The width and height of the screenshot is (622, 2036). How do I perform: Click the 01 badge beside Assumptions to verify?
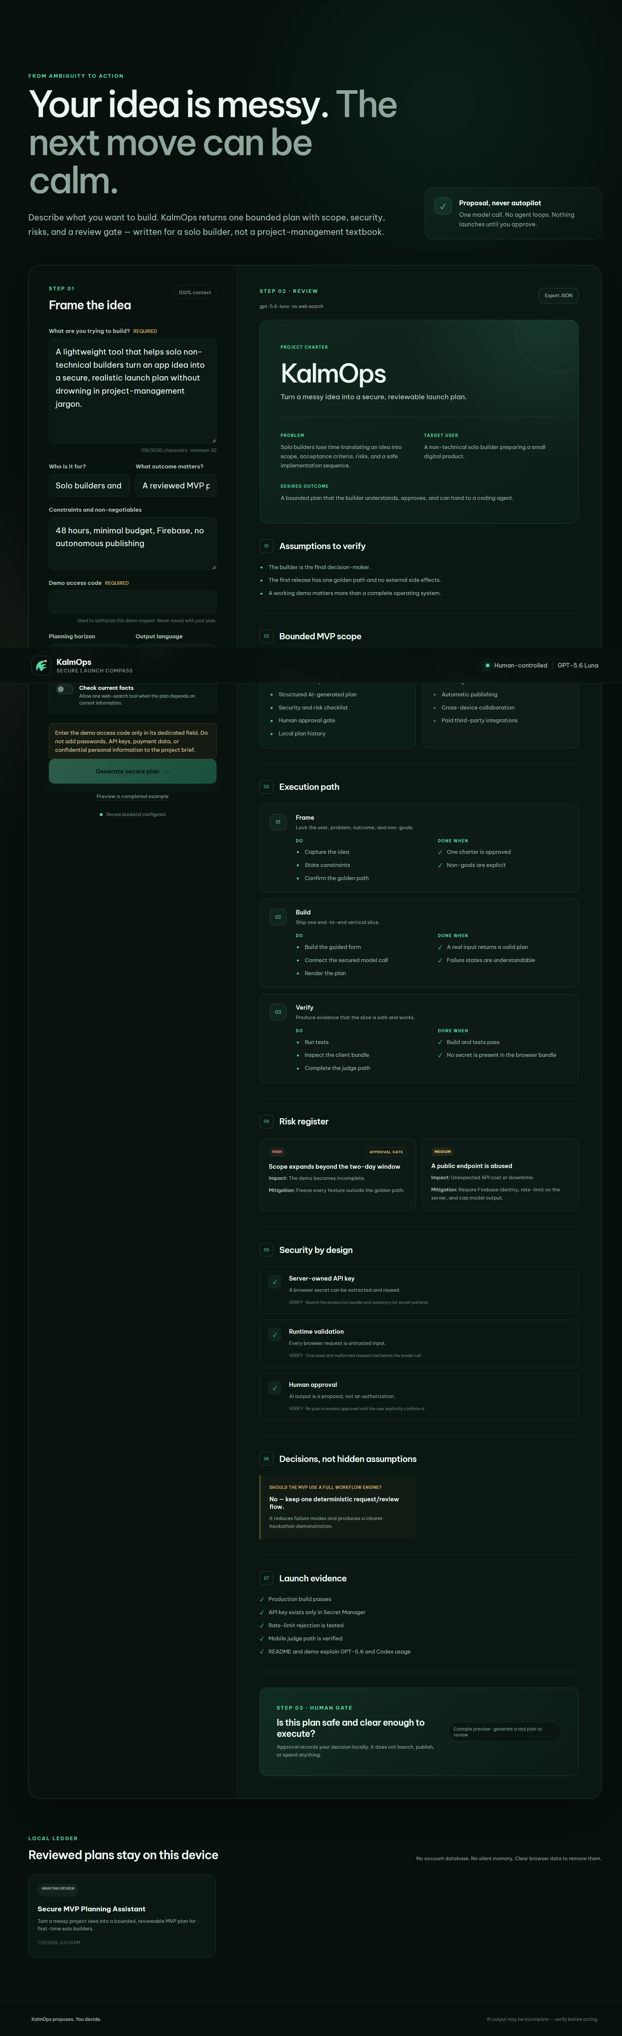[266, 546]
